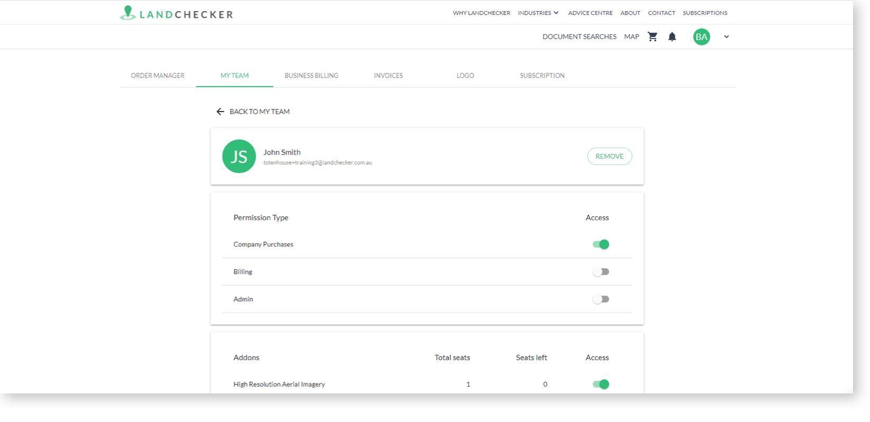
Task: Open Document Searches
Action: [x=579, y=36]
